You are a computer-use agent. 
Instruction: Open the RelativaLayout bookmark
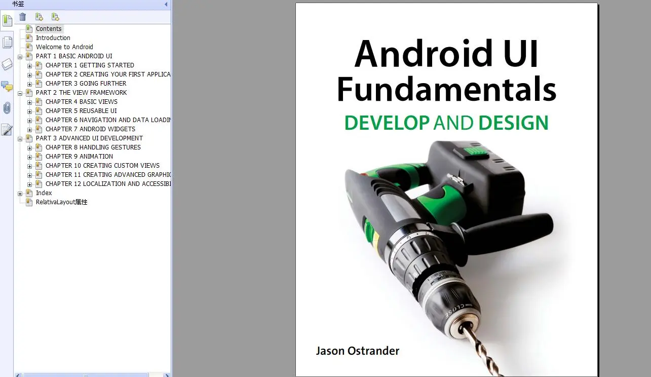(x=61, y=202)
